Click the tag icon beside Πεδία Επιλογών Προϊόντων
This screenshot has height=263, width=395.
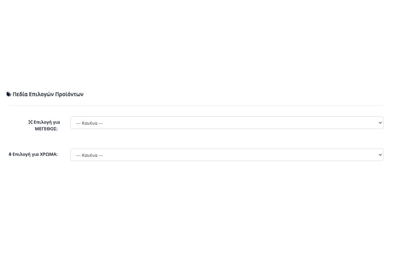(9, 95)
